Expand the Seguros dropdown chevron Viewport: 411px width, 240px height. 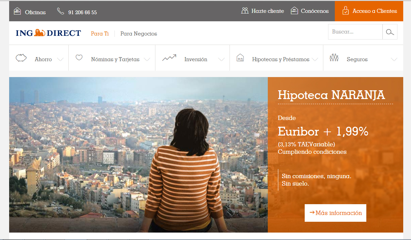coord(394,59)
